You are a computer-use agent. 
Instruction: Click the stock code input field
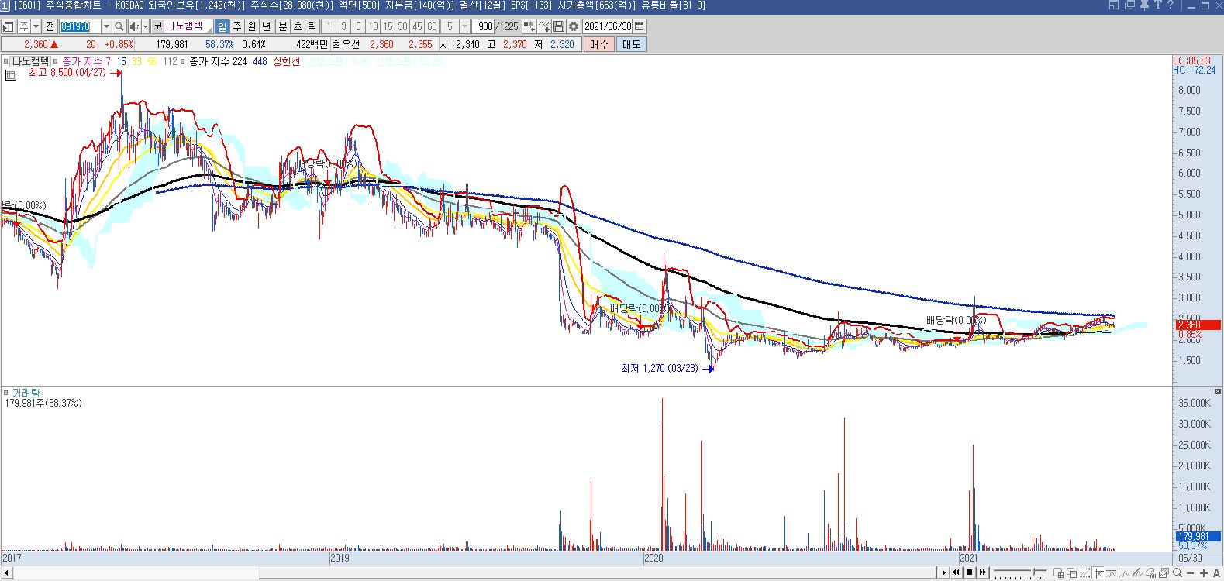(x=81, y=26)
